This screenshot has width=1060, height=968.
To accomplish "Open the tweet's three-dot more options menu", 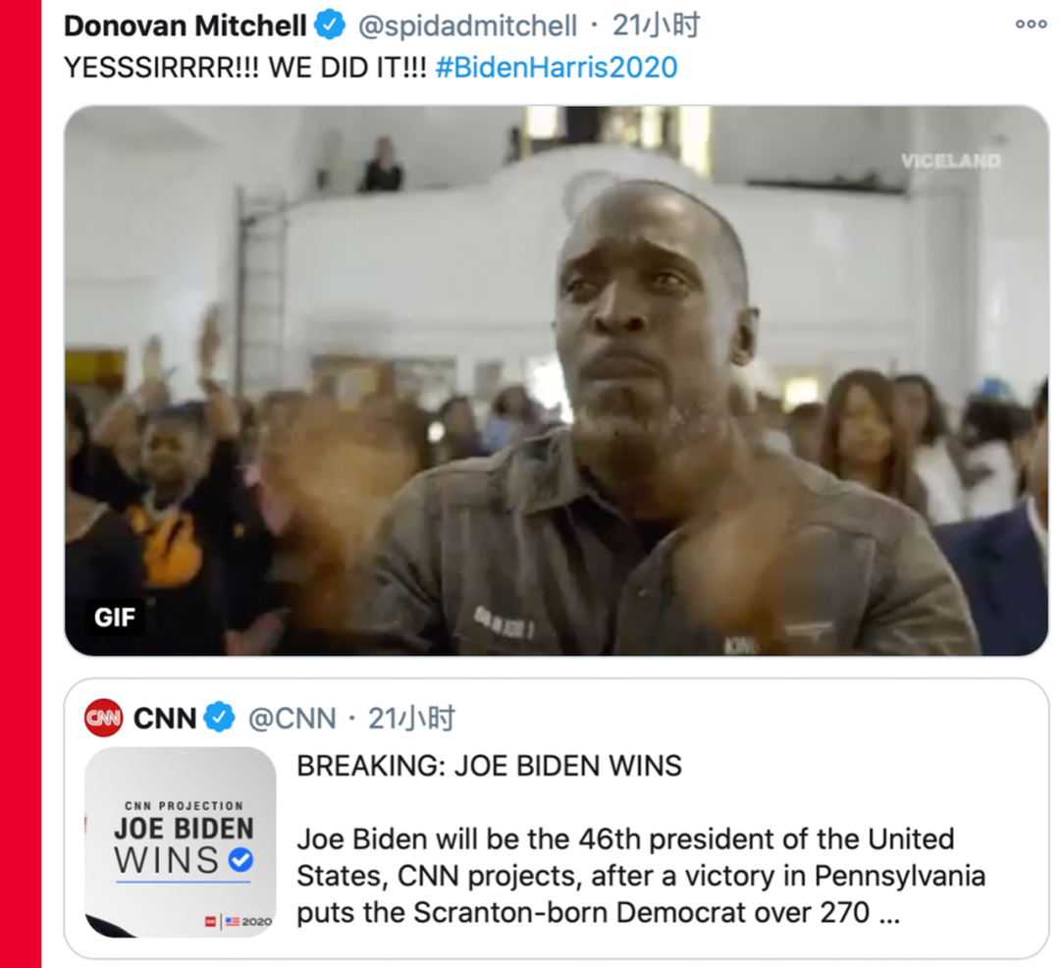I will tap(1031, 25).
